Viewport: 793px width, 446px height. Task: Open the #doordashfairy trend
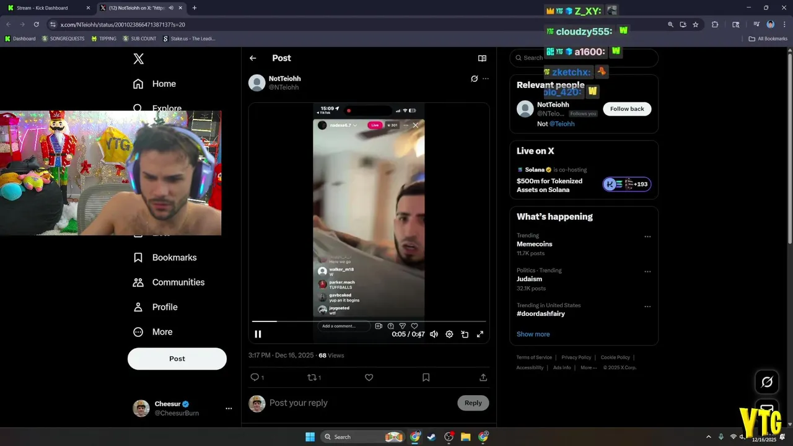(x=541, y=314)
